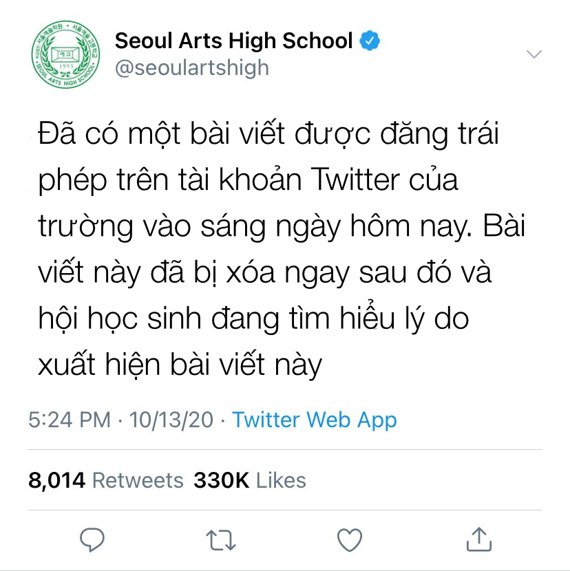Click the last tweet line "xuất hiện bài viết này"
This screenshot has width=570, height=571.
(180, 365)
